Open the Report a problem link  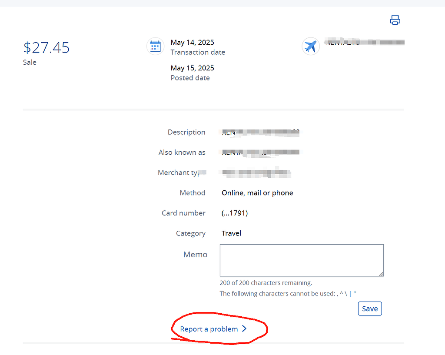pyautogui.click(x=209, y=329)
